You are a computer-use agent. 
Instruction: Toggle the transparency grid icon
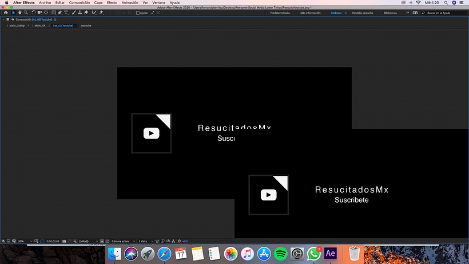108,241
